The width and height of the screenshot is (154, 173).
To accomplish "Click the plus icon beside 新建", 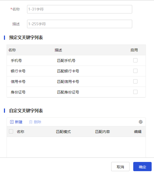I will (x=12, y=122).
